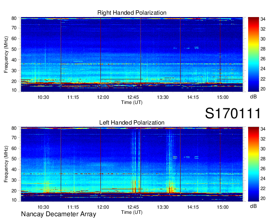This screenshot has width=270, height=219.
Task: Click '12:45' tick on Right Handed time axis
Action: [133, 97]
